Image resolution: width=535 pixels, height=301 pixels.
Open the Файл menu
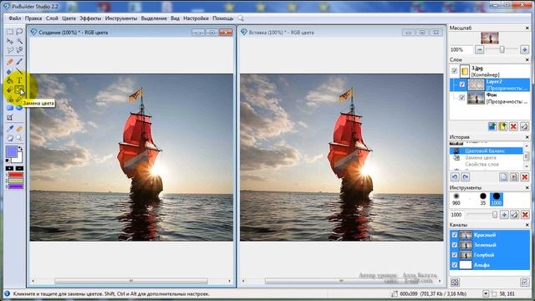point(15,18)
